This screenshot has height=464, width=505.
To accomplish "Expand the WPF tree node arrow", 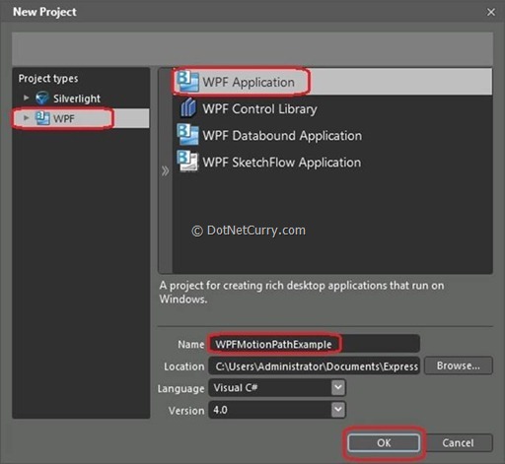I will click(27, 118).
